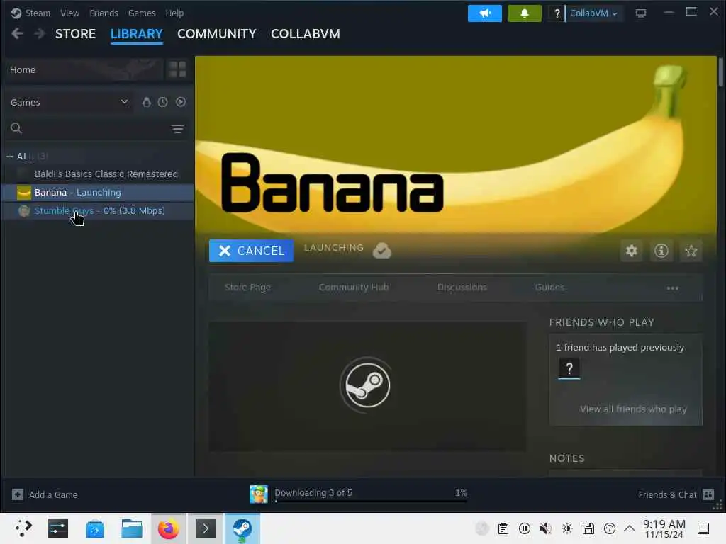Open Banana settings gear menu
Screen dimensions: 726x544
tap(632, 251)
